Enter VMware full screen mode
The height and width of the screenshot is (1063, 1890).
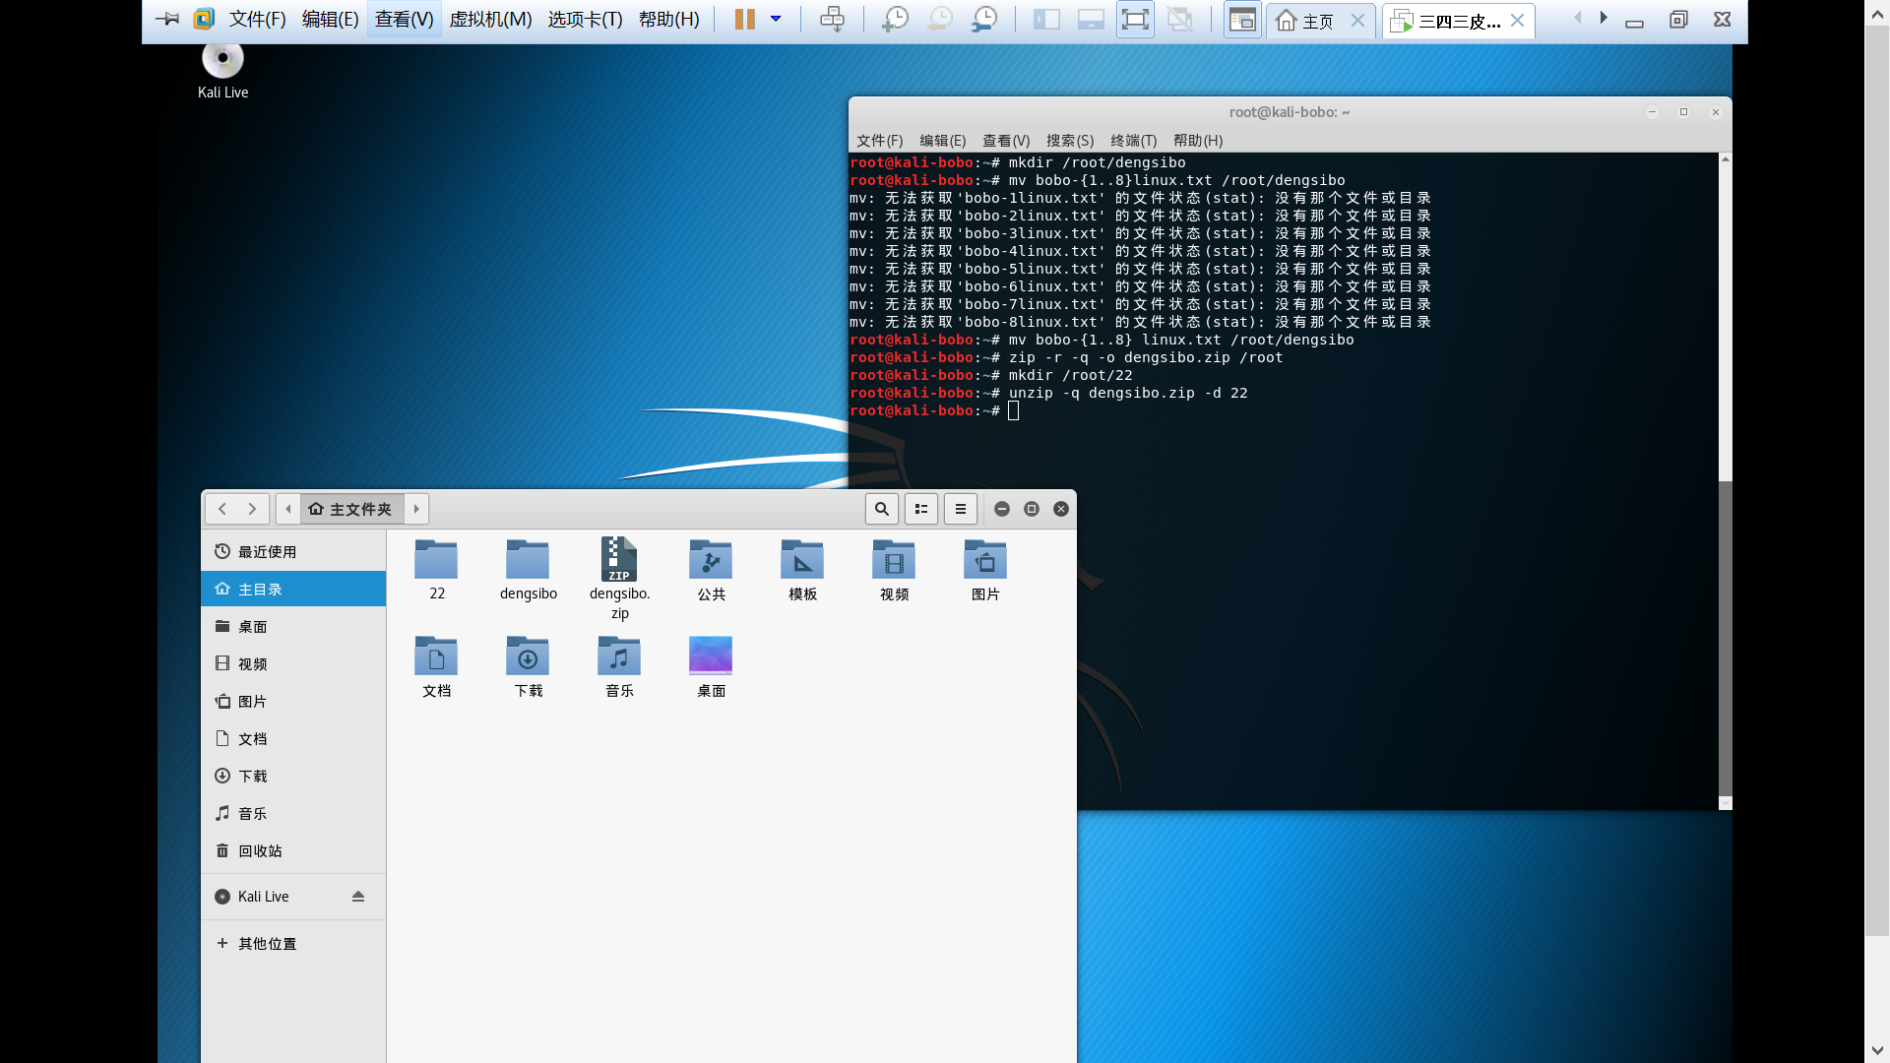tap(1135, 20)
